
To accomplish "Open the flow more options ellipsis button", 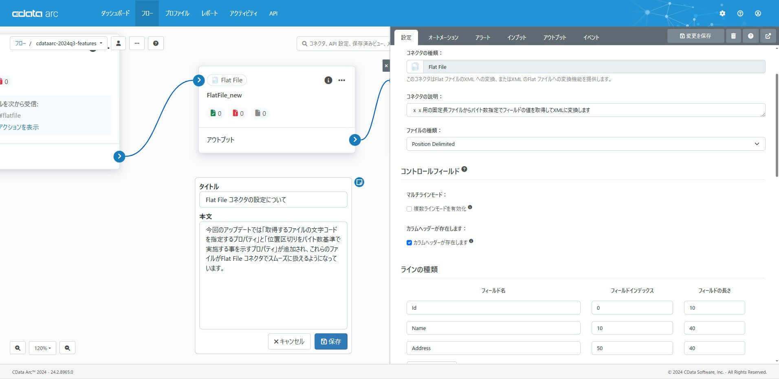I will tap(137, 43).
